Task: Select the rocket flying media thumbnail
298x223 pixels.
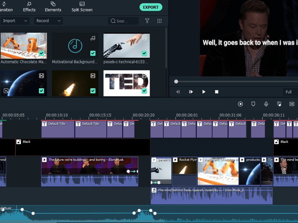Action: (x=75, y=83)
